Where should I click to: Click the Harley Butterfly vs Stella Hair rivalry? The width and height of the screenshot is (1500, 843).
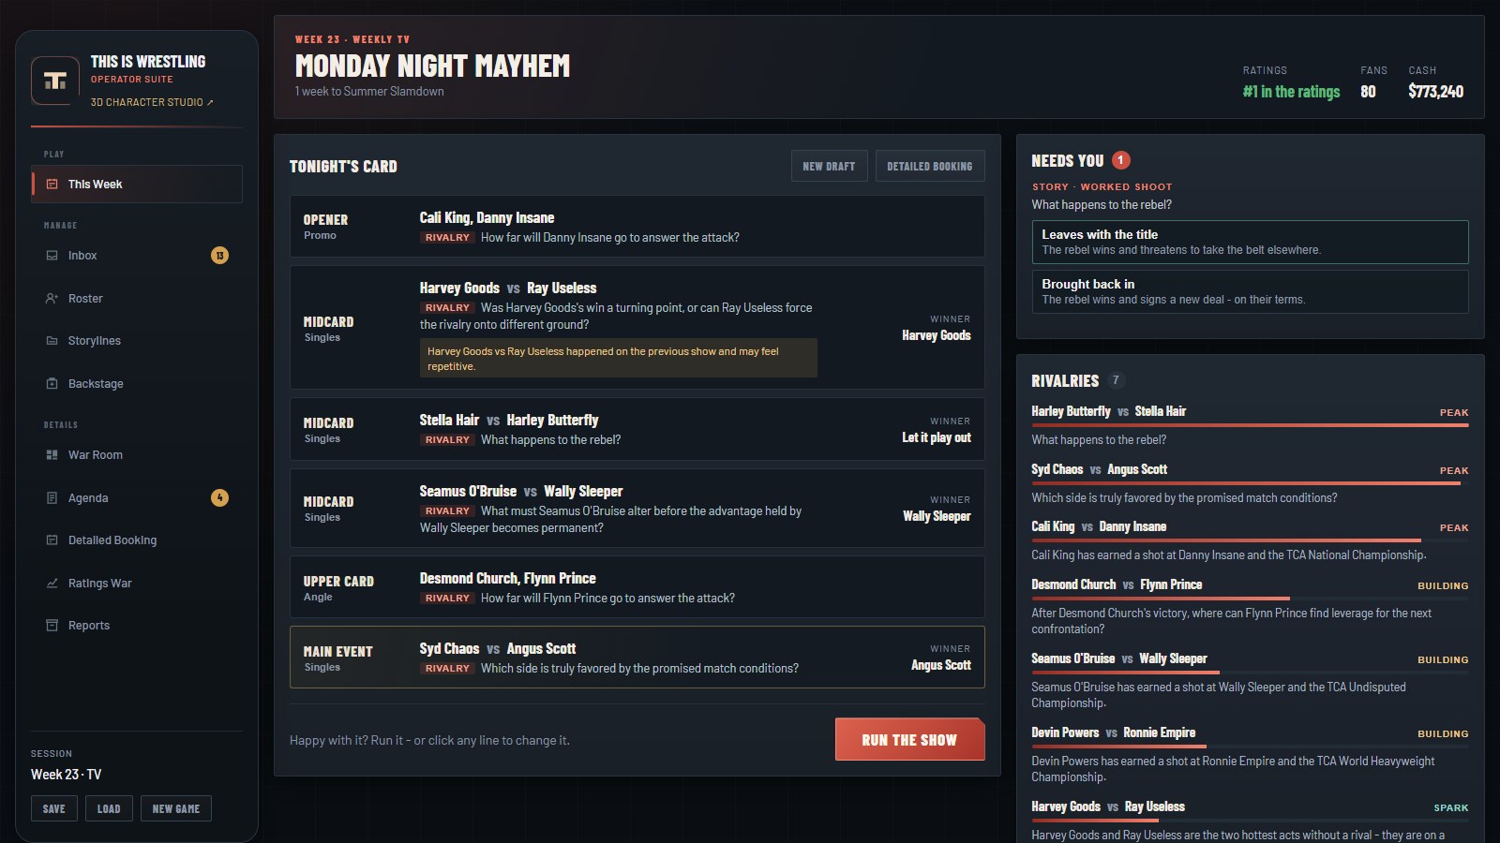coord(1250,426)
